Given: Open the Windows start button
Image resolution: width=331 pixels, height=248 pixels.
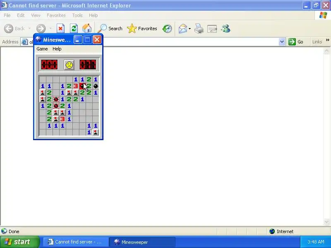Looking at the screenshot, I should (19, 242).
